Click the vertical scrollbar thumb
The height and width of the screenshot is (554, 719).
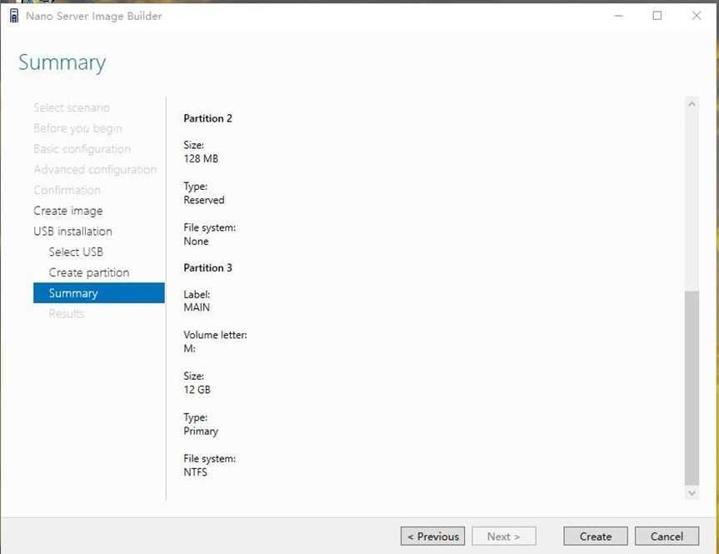(692, 387)
